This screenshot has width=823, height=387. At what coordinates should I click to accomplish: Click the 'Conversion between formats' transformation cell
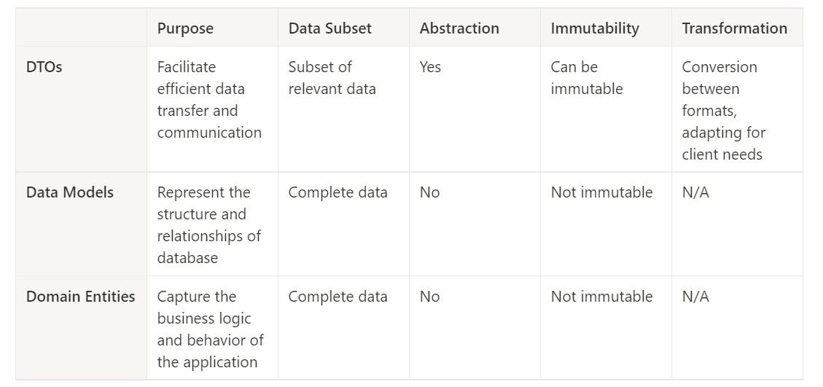(x=723, y=111)
